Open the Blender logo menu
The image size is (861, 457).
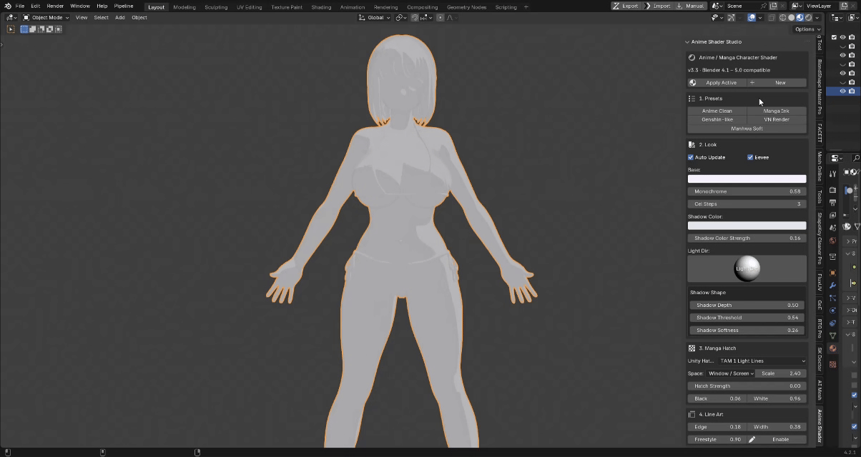7,6
